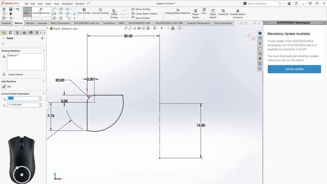Open the Trim Entities dropdown arrow

point(84,18)
